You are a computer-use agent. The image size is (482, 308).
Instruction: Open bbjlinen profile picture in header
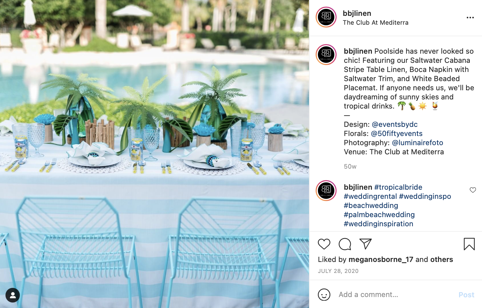(326, 17)
